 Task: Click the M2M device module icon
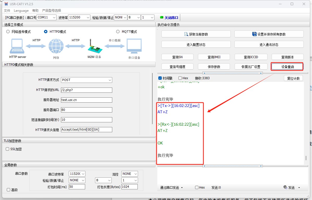point(94,46)
